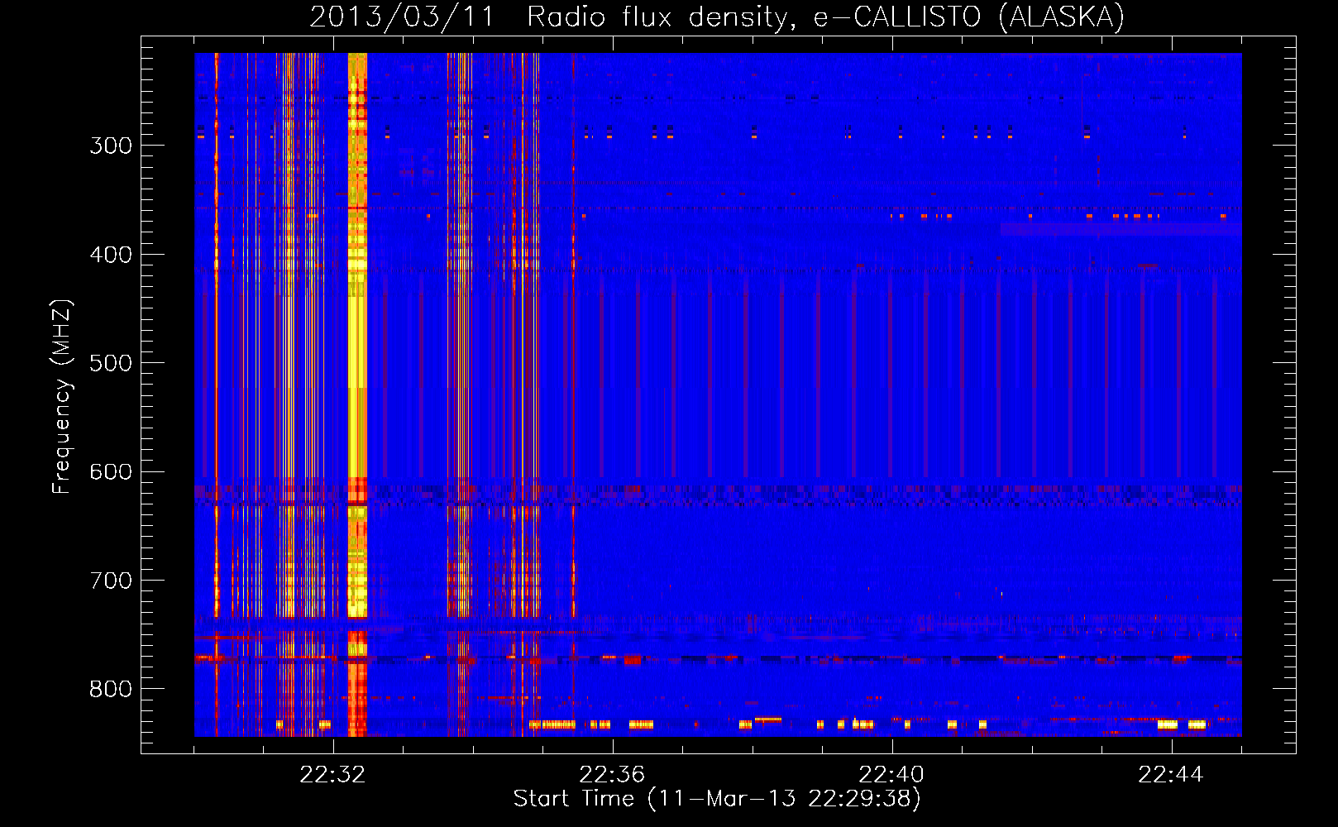1338x827 pixels.
Task: Select the 800 frequency axis label
Action: [x=111, y=689]
